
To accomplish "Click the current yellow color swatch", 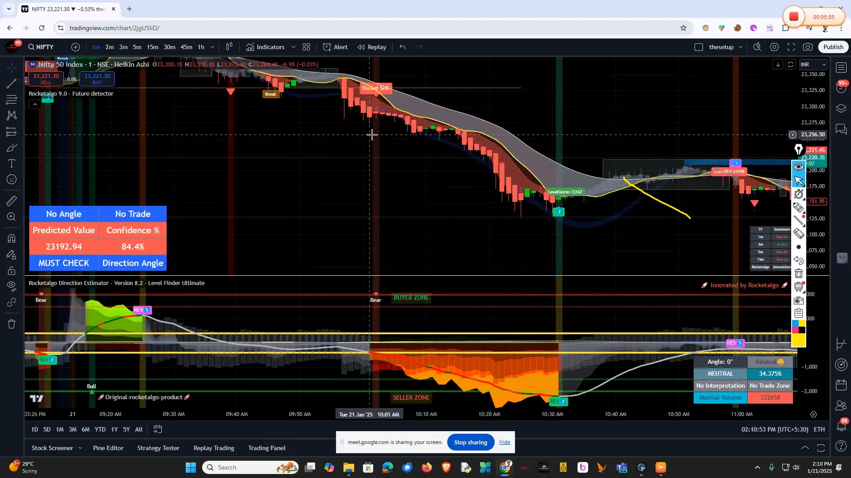I will [x=799, y=340].
